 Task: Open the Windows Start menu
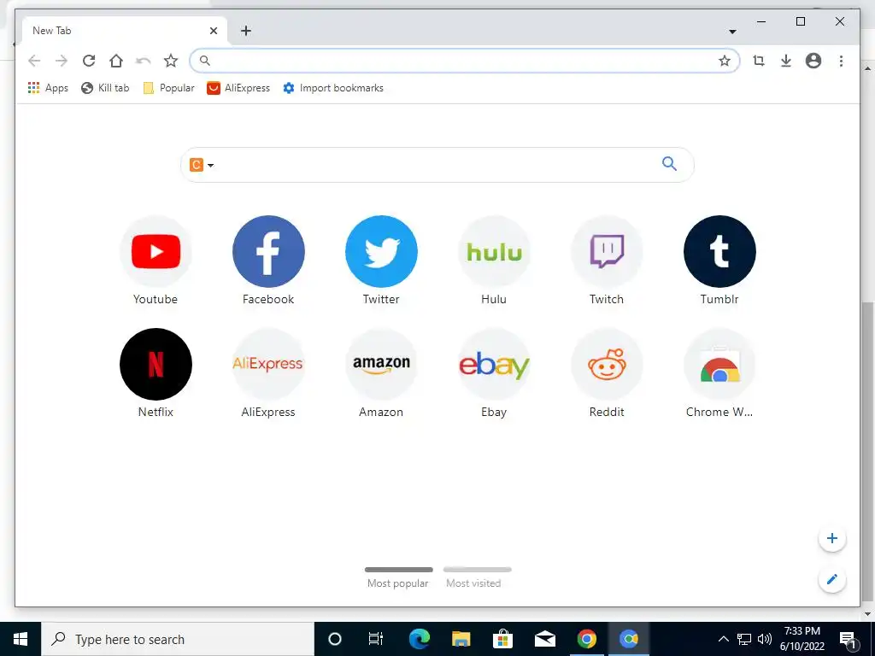click(21, 639)
